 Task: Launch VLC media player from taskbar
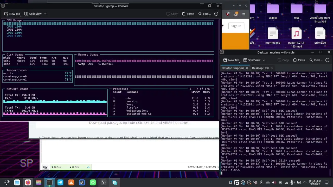71,183
